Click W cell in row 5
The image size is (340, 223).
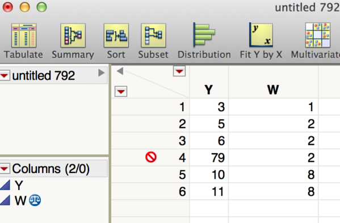[273, 174]
